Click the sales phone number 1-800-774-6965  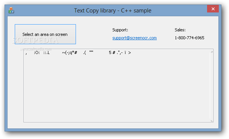[189, 38]
